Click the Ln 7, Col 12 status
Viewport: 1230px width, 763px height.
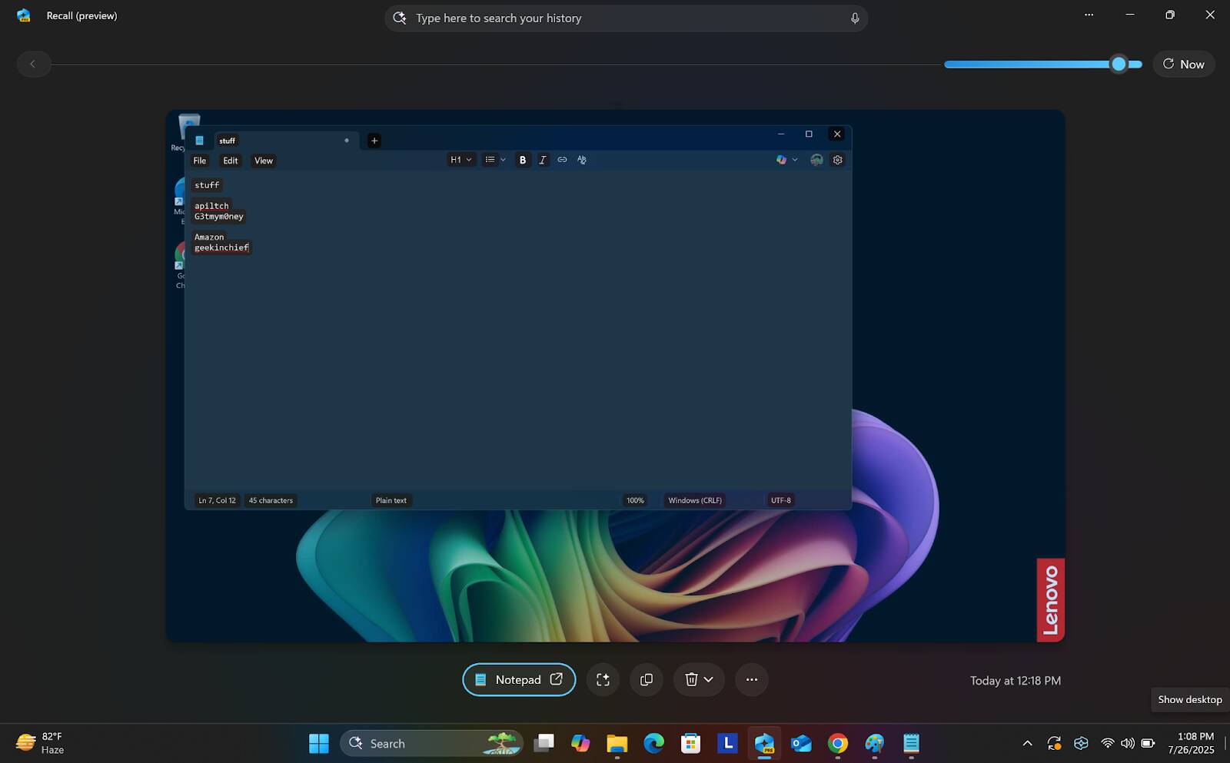[218, 500]
